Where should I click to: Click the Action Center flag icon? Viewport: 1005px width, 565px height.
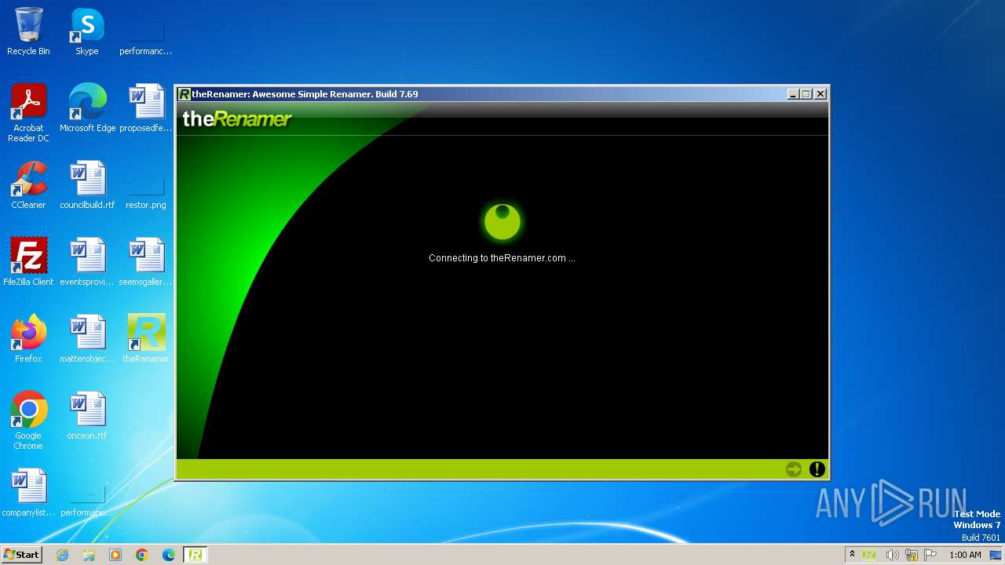pos(930,555)
